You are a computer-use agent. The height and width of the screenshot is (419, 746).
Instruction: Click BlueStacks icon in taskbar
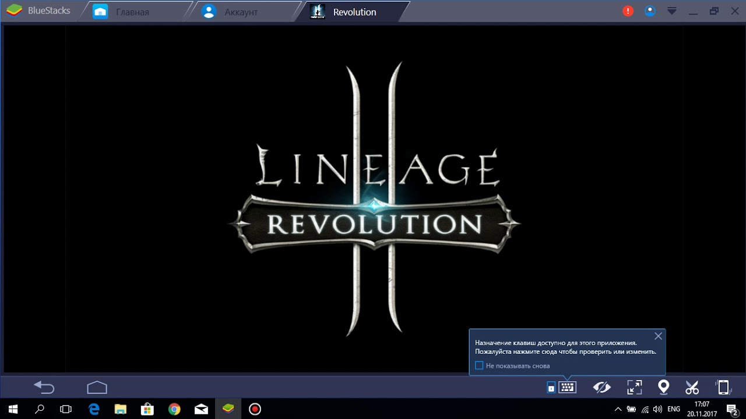tap(228, 409)
